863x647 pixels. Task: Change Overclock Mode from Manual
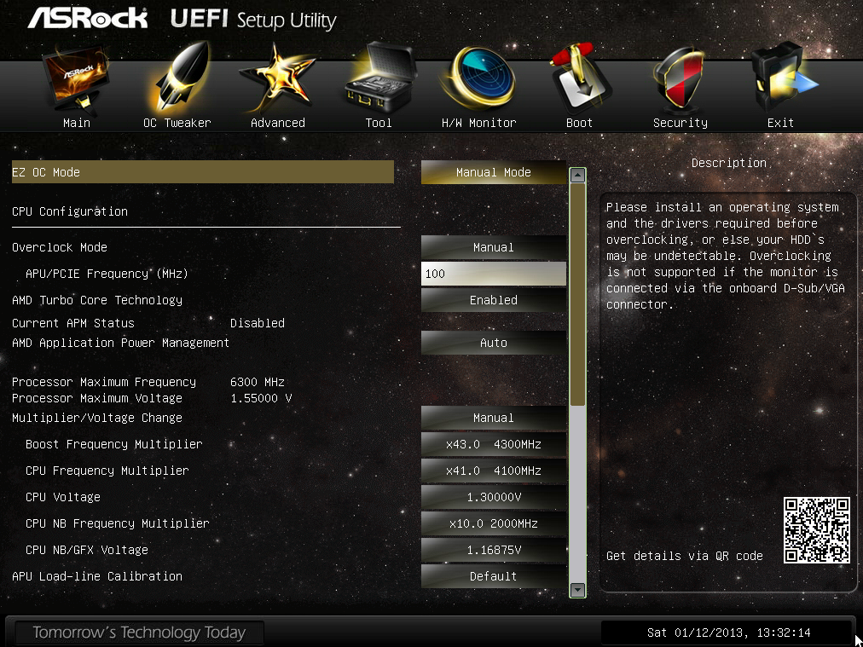494,247
